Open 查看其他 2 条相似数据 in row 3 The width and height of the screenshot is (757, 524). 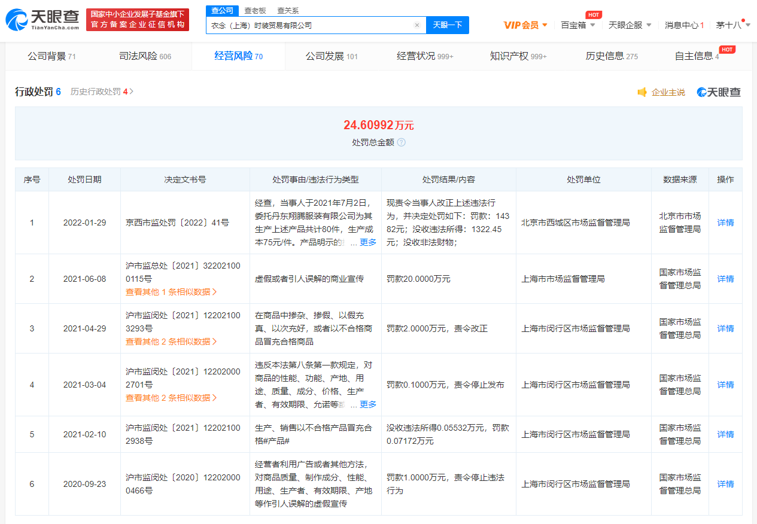click(x=171, y=342)
